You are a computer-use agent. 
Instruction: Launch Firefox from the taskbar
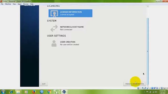(34, 92)
